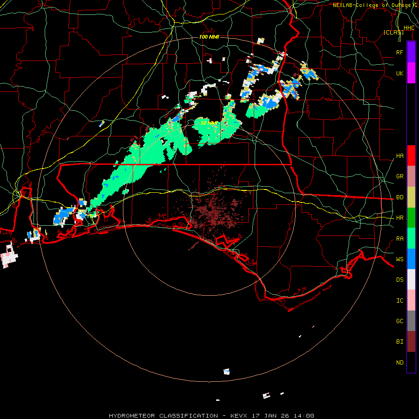Click the HHC product label
This screenshot has width=419, height=419.
pos(409,28)
